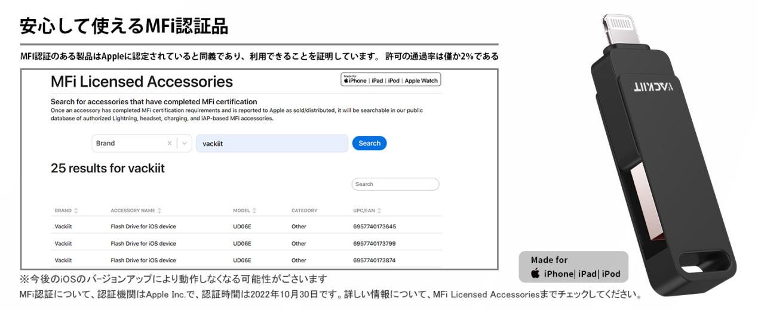Click the Made for iPhone iPad iPod gray label

click(573, 266)
